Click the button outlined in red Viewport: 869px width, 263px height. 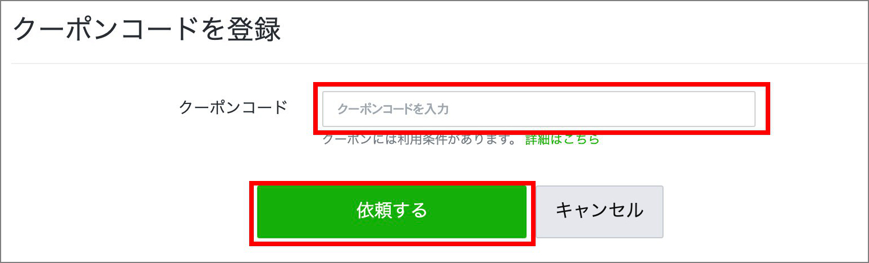[x=392, y=211]
